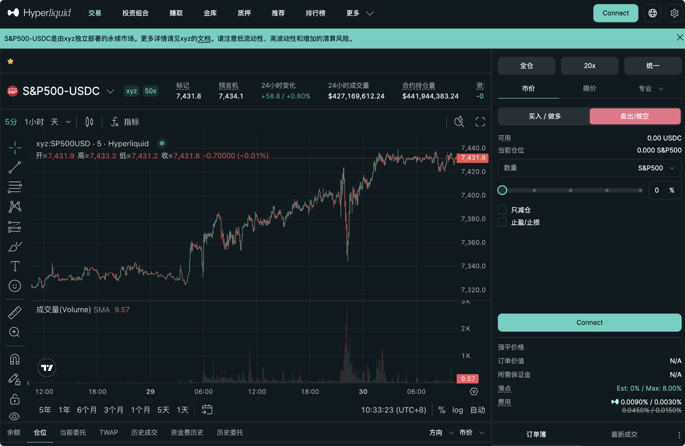Click the Connect button in header
This screenshot has height=446, width=685.
click(615, 13)
